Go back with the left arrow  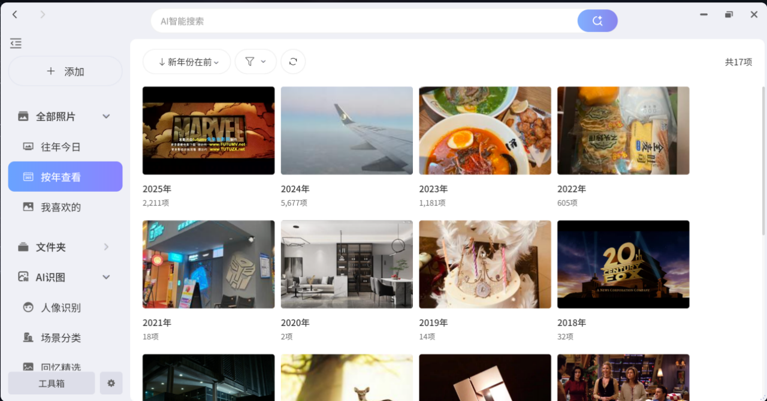pyautogui.click(x=15, y=14)
